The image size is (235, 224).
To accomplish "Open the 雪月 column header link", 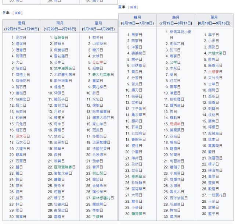I will (22, 23).
